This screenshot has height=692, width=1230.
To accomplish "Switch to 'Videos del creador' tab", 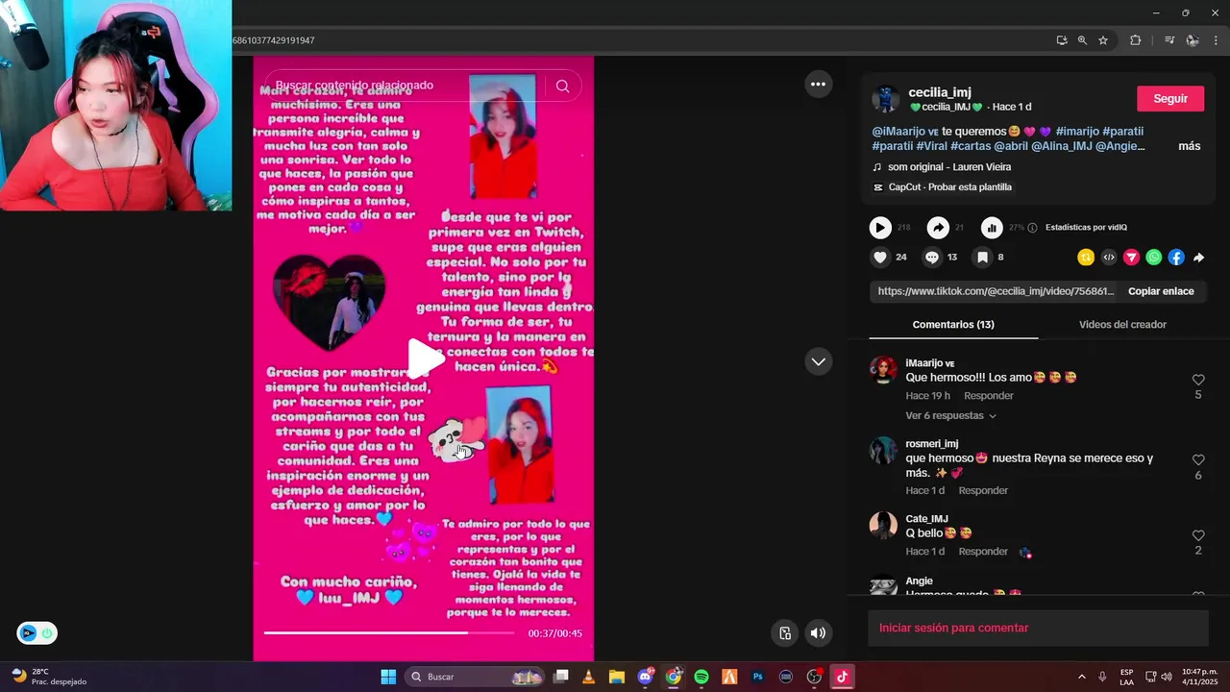I will click(x=1122, y=325).
